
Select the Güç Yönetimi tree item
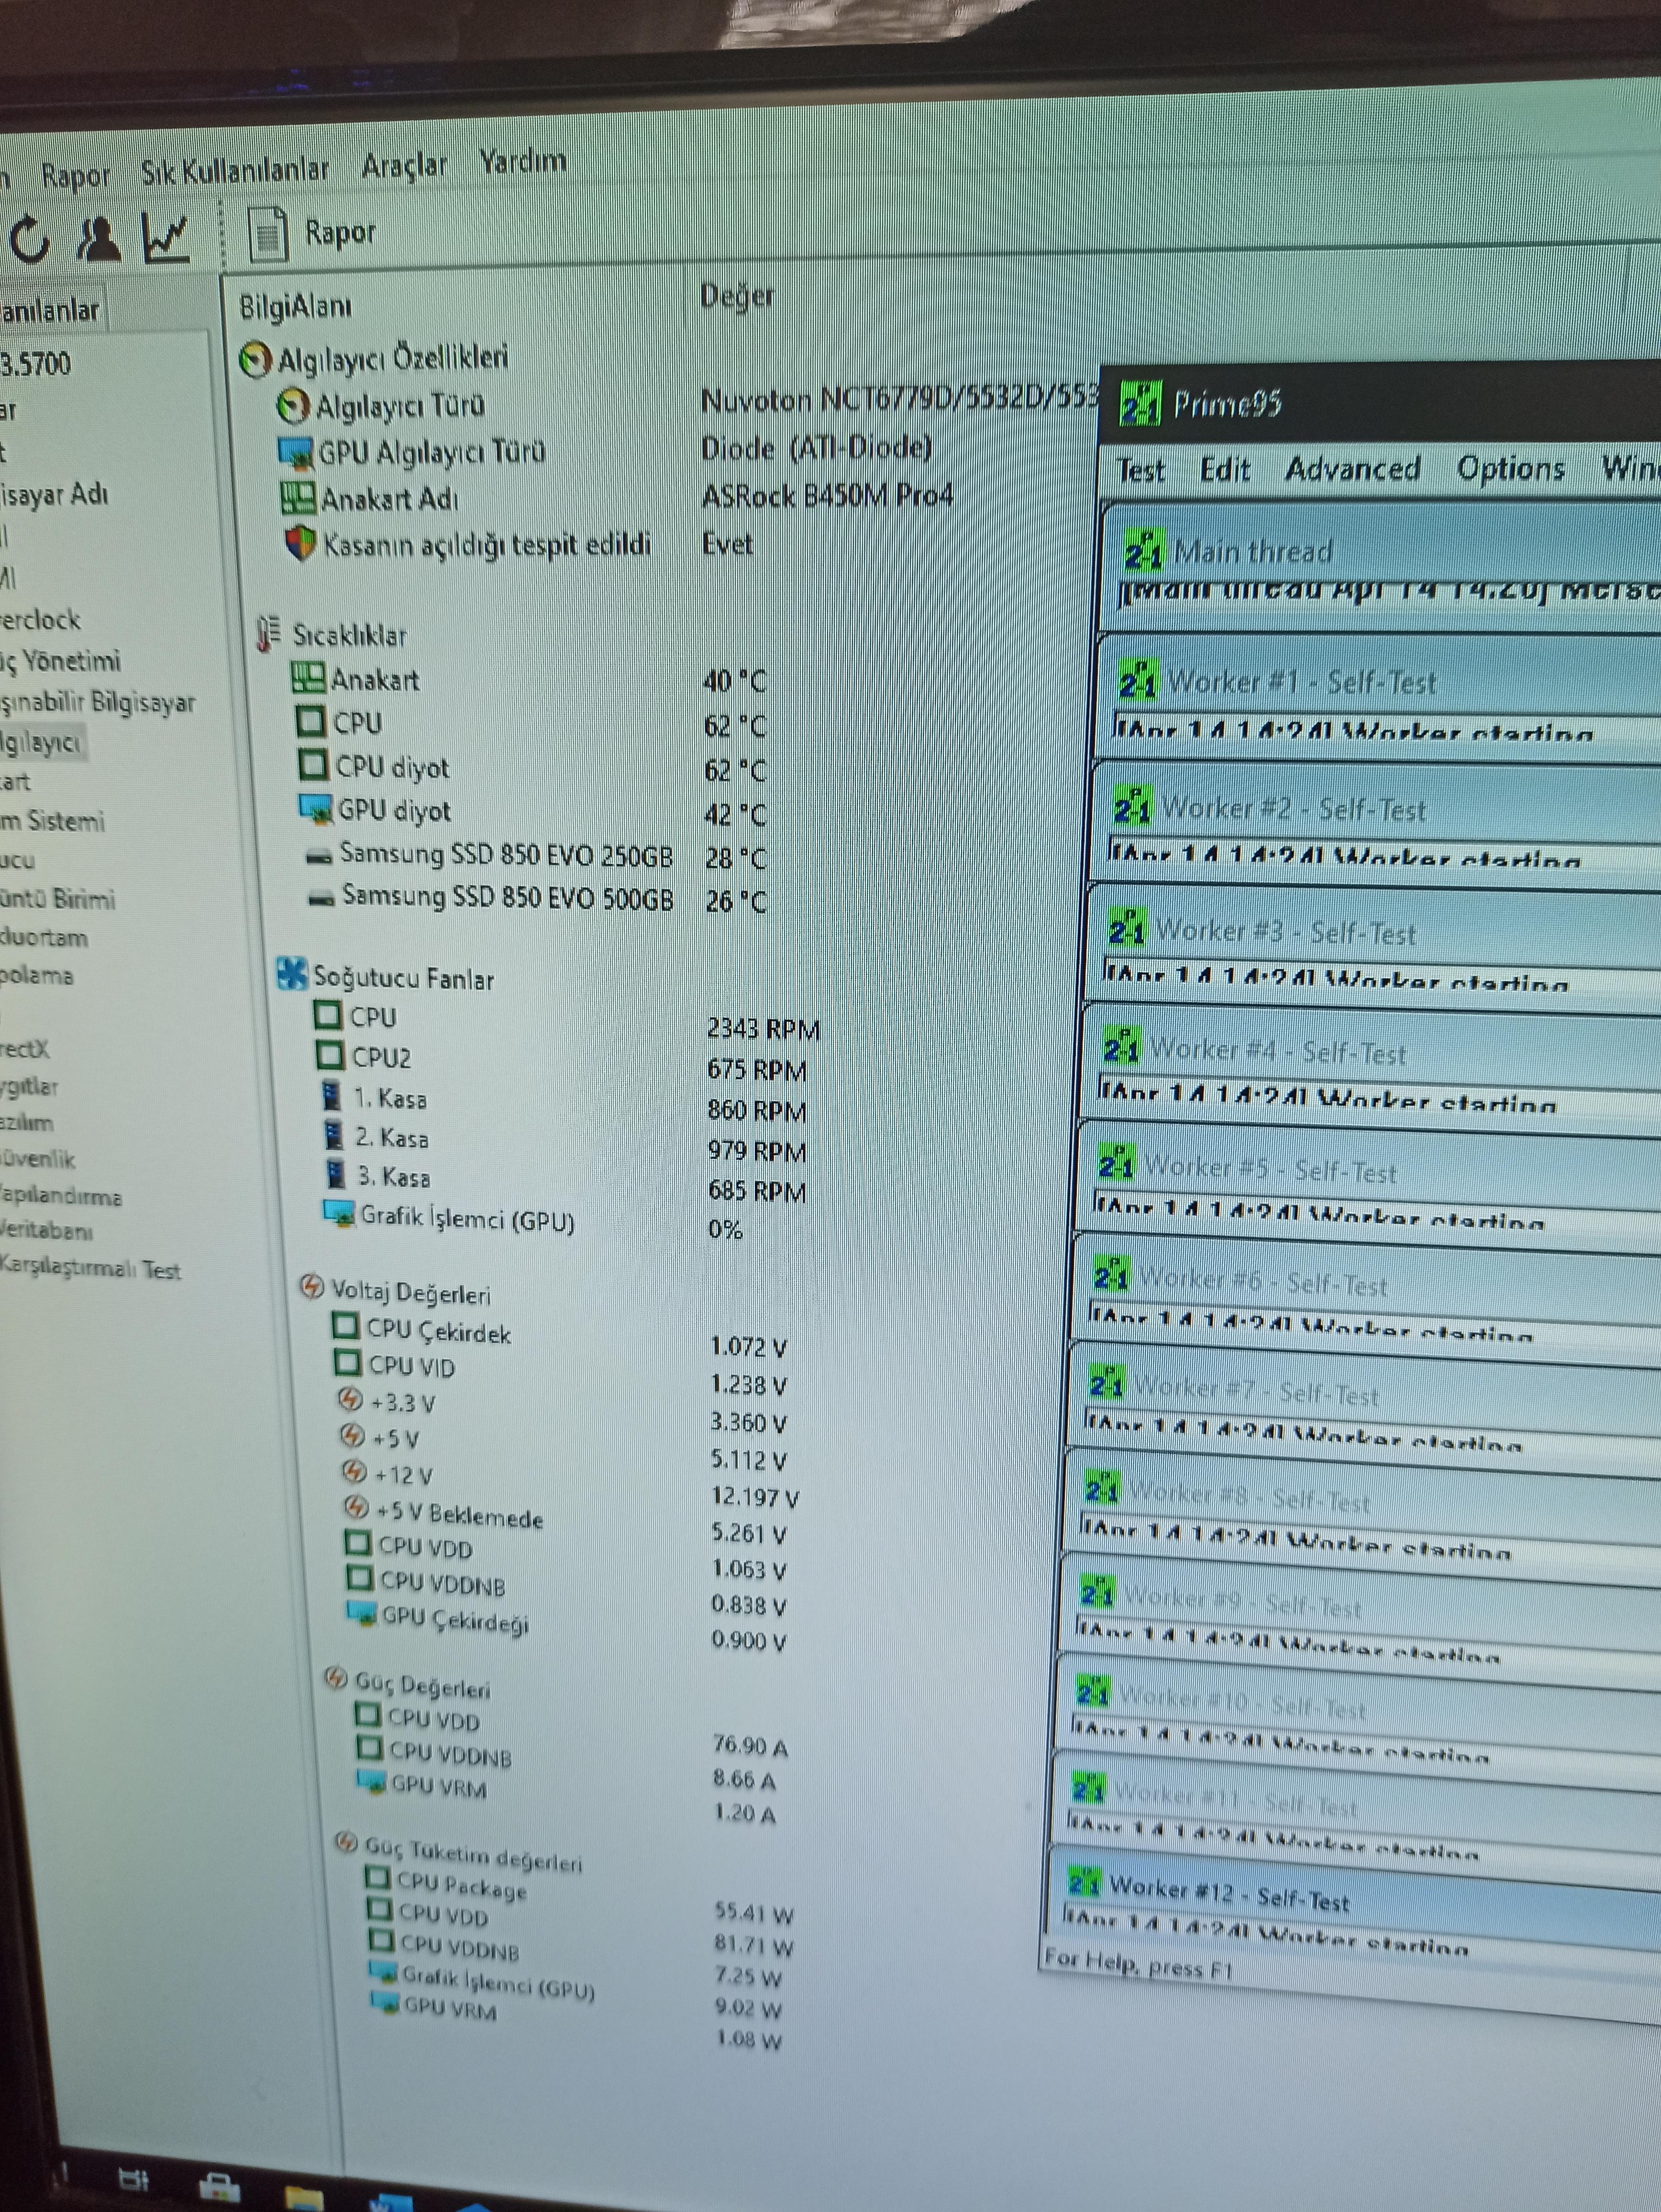point(60,661)
